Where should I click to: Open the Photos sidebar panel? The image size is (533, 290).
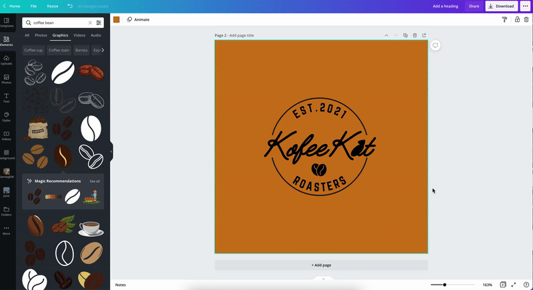[7, 79]
